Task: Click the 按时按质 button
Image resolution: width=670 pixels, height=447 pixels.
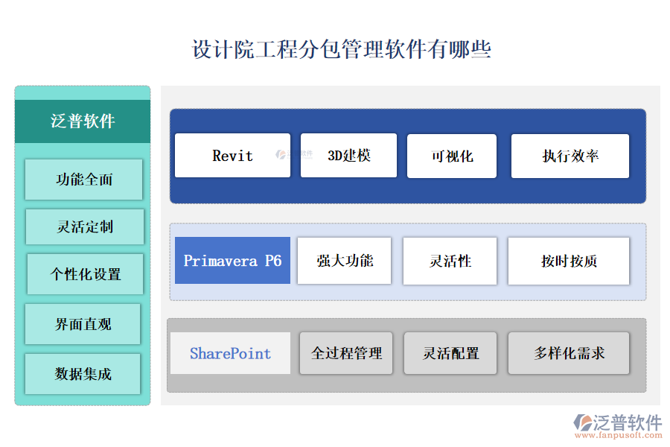Action: (568, 261)
